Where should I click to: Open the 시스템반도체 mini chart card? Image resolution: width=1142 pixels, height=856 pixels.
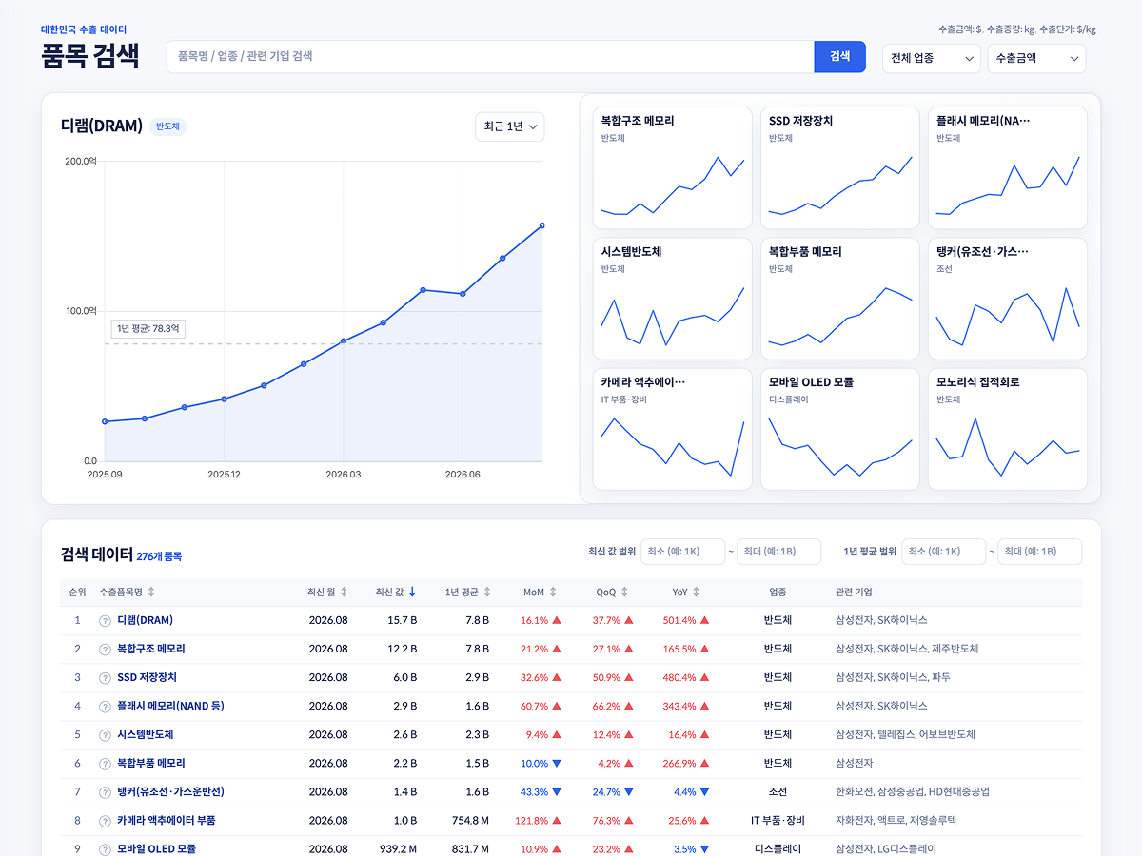pyautogui.click(x=673, y=299)
